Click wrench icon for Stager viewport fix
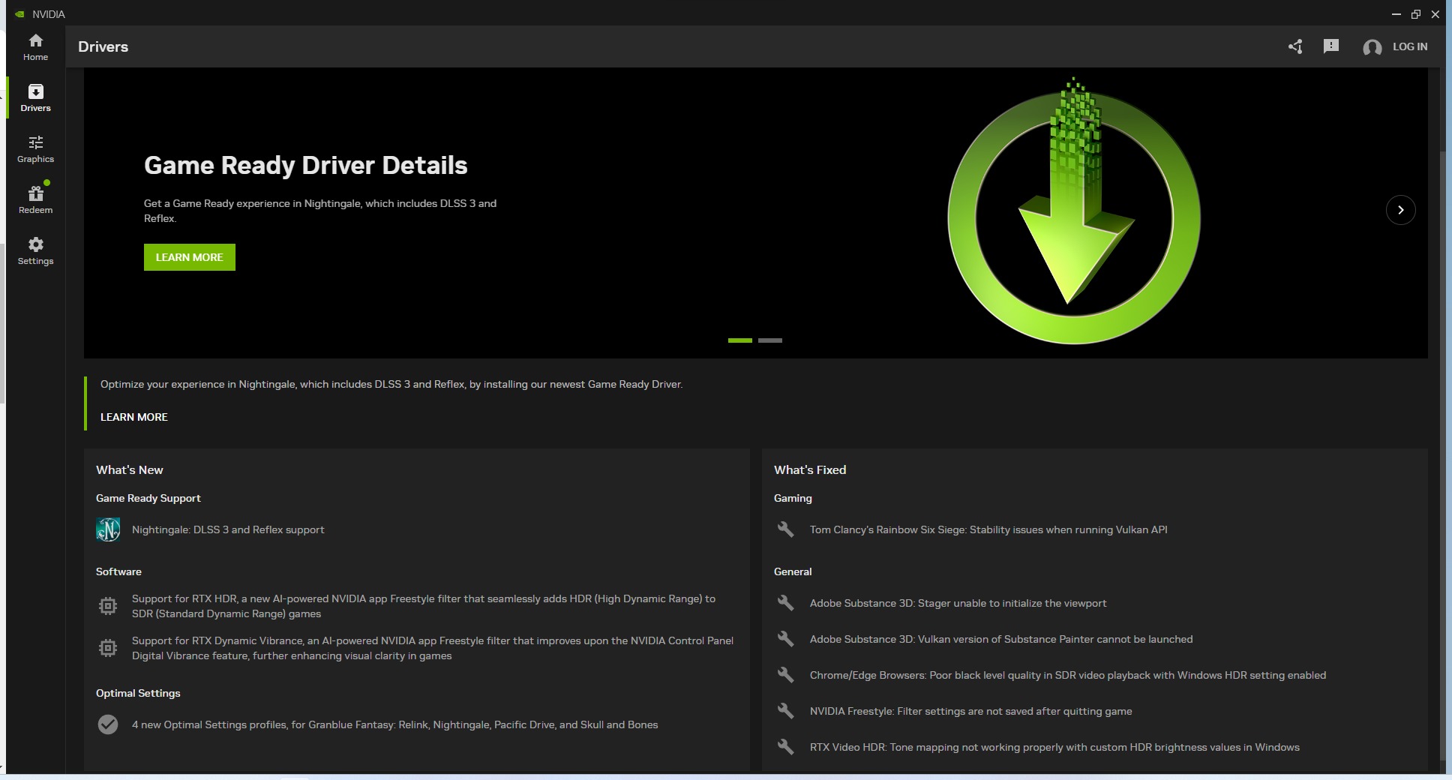Viewport: 1452px width, 780px height. click(x=785, y=603)
